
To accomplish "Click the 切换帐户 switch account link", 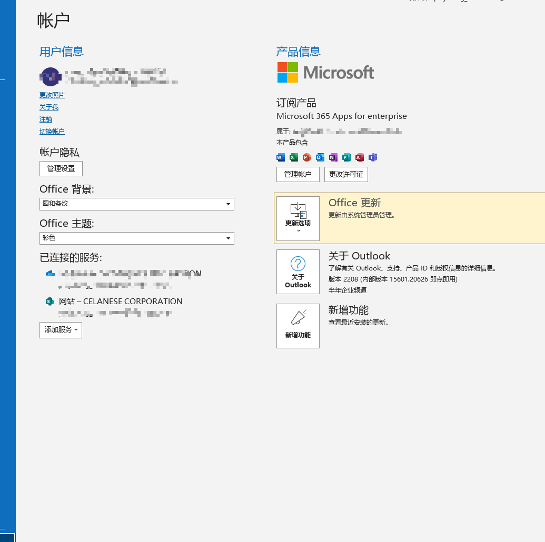I will pyautogui.click(x=52, y=132).
